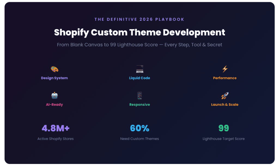Click the mobile keypad Responsive icon

tap(139, 95)
